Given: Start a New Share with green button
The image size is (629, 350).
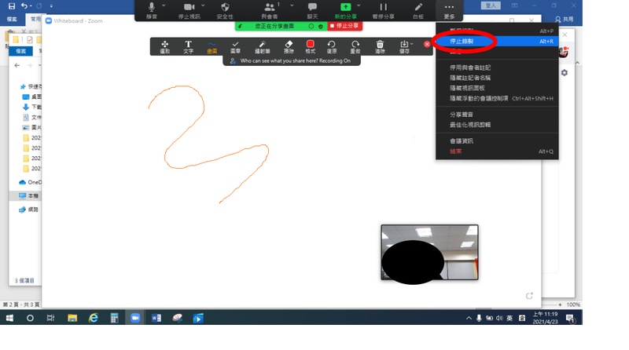Looking at the screenshot, I should tap(345, 10).
